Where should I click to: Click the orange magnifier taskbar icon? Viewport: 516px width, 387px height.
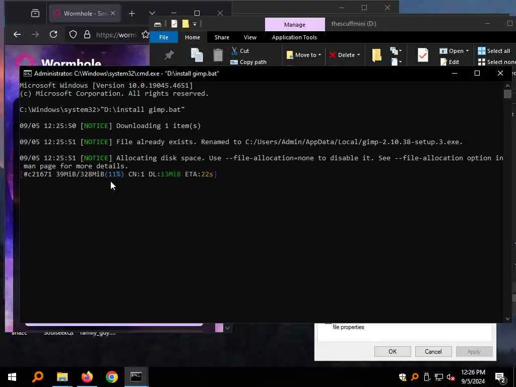pos(37,377)
